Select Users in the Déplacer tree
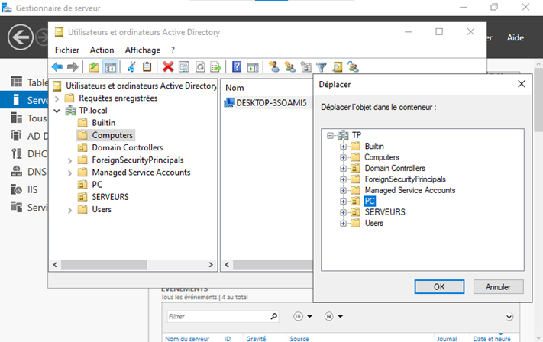 [374, 223]
